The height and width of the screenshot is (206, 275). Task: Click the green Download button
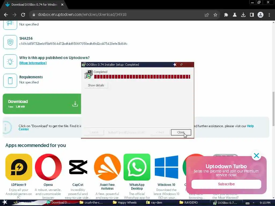pyautogui.click(x=42, y=104)
